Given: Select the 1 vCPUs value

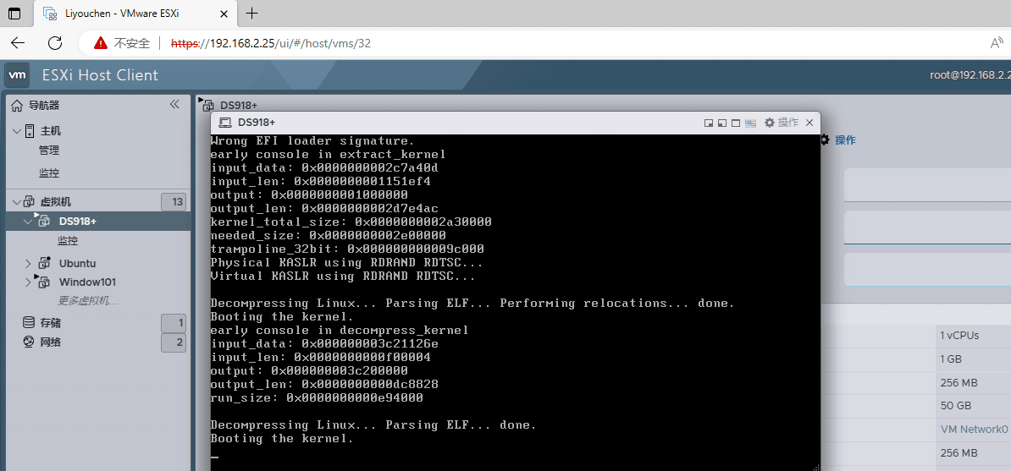Looking at the screenshot, I should pos(959,335).
